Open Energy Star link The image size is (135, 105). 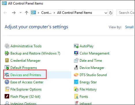88,82
